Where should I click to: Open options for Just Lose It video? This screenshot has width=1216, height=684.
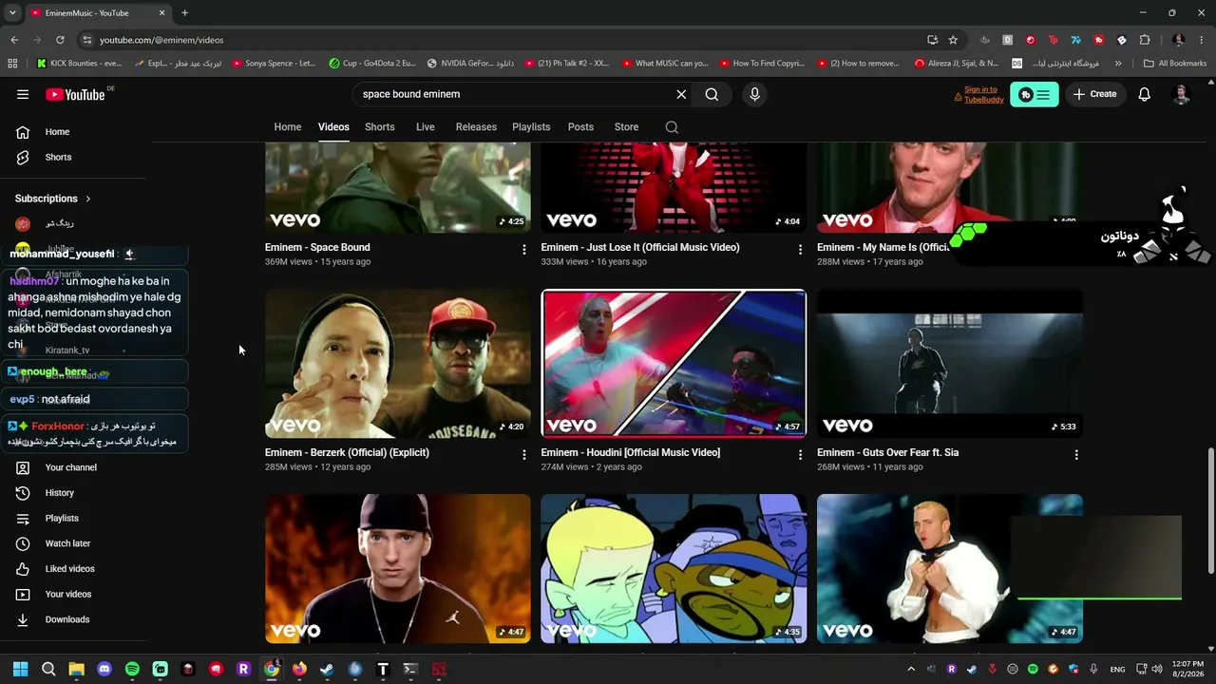(x=800, y=250)
